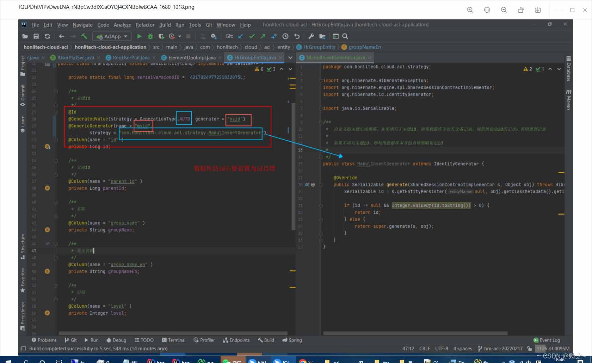Click the image viewer zoom-out magnifier icon
Viewport: 592px width, 363px height.
point(504,10)
